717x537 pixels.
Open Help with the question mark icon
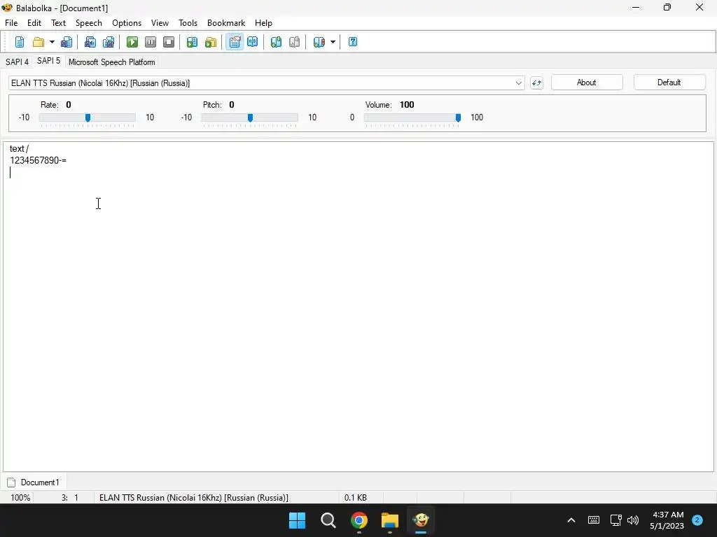coord(353,42)
